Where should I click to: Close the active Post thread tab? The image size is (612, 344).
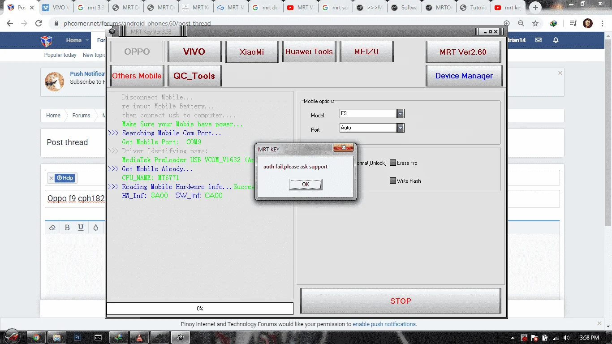[31, 8]
